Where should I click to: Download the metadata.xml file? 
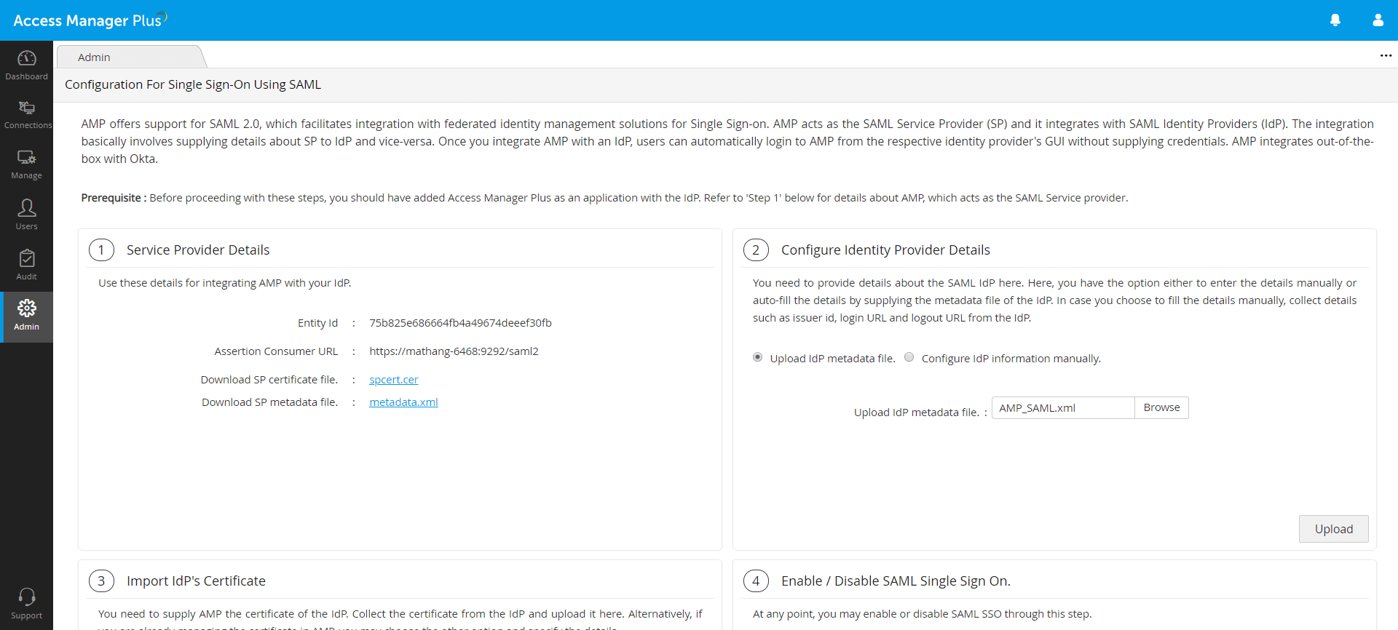point(403,402)
